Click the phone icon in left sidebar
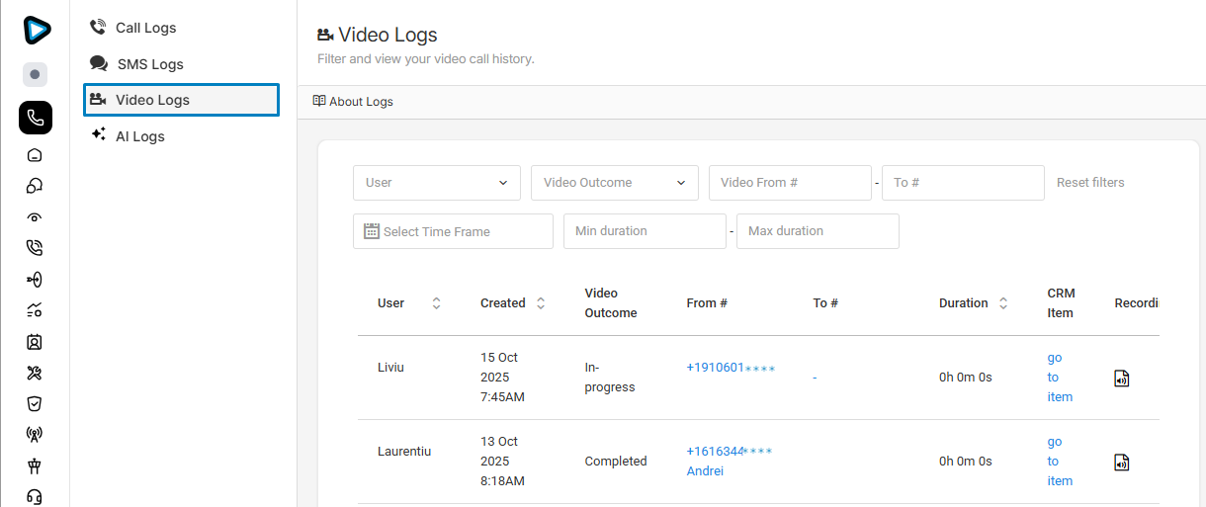1206x507 pixels. [35, 119]
